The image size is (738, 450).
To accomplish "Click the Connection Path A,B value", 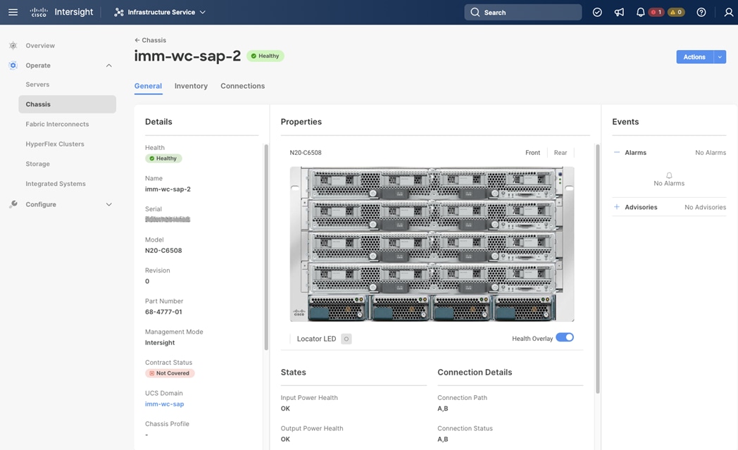I will [x=442, y=408].
